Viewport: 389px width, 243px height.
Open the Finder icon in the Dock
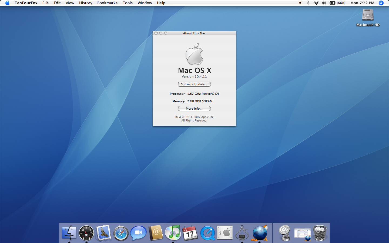tap(69, 233)
